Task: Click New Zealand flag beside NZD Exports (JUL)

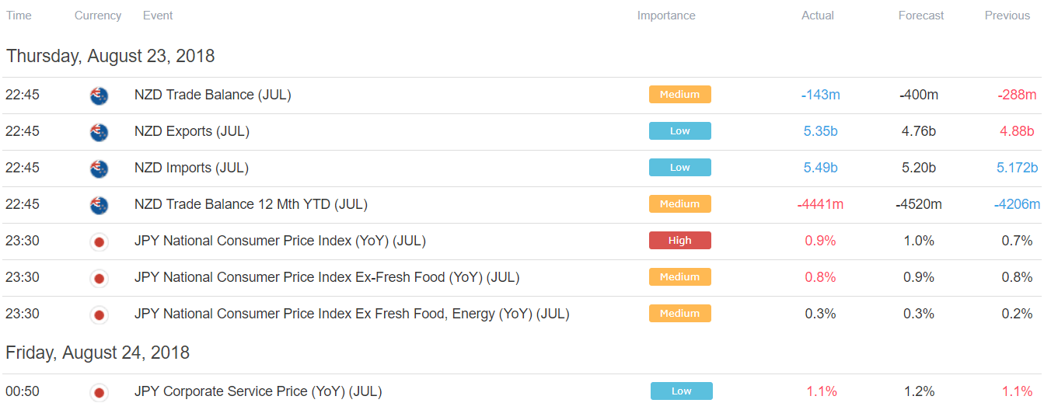Action: 99,132
